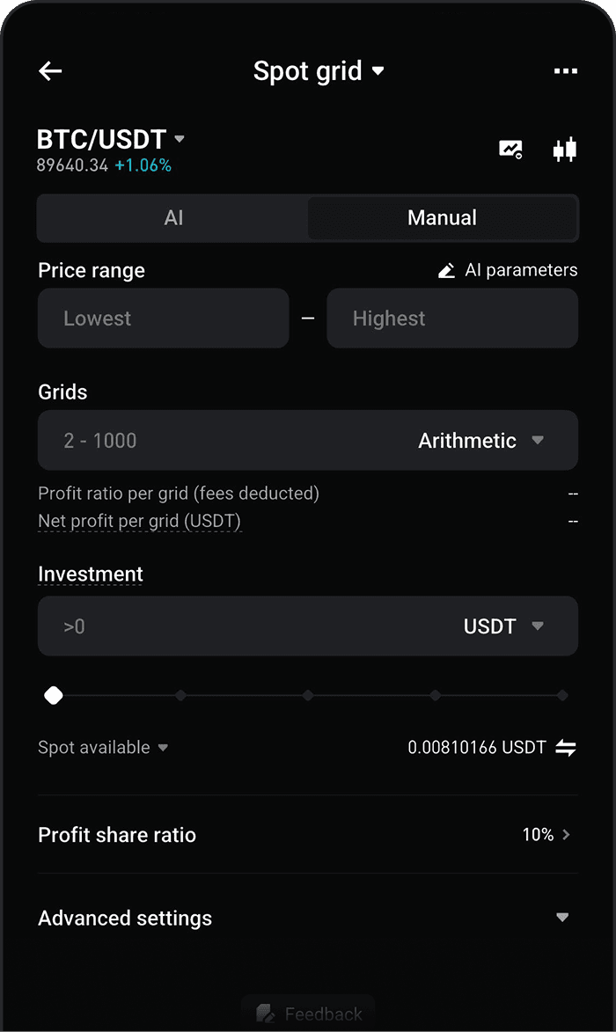Open the chart settings icon

tap(510, 150)
